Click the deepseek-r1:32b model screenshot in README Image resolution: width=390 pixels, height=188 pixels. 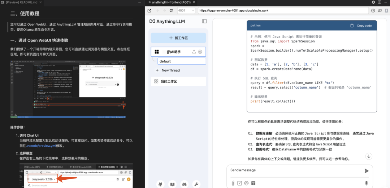pyautogui.click(x=76, y=176)
